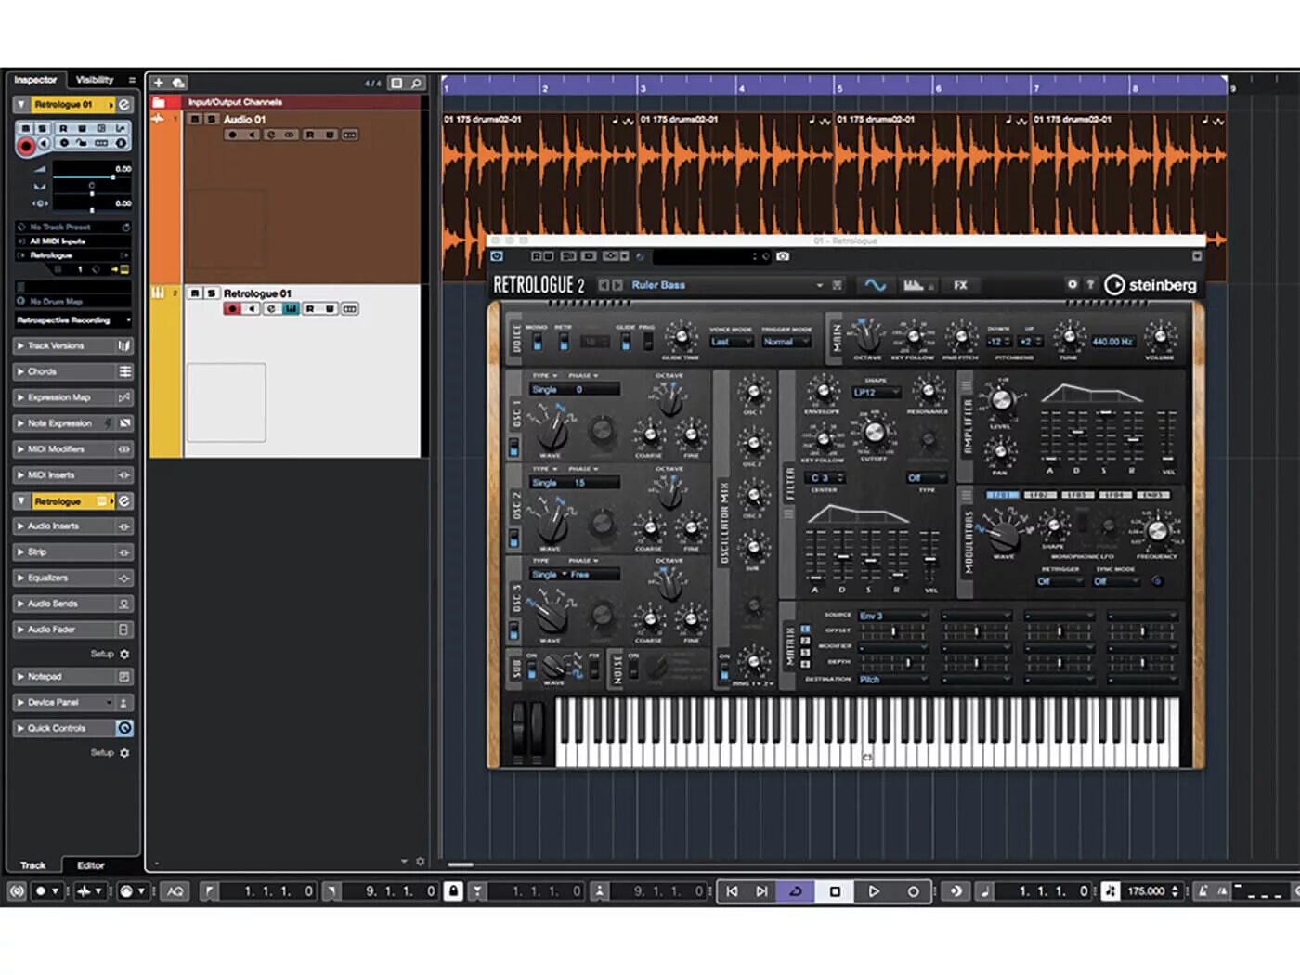The width and height of the screenshot is (1300, 975).
Task: Click the transport Stop button
Action: pyautogui.click(x=835, y=891)
